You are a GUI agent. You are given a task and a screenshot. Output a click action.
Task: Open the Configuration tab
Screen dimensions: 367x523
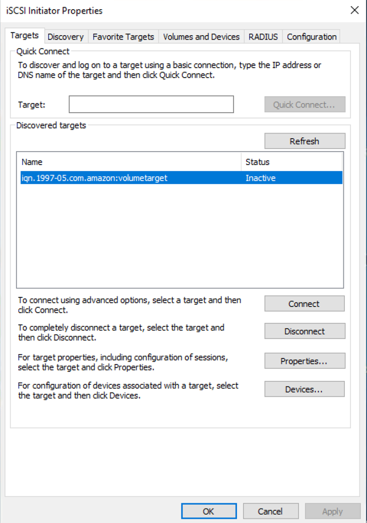click(x=311, y=37)
